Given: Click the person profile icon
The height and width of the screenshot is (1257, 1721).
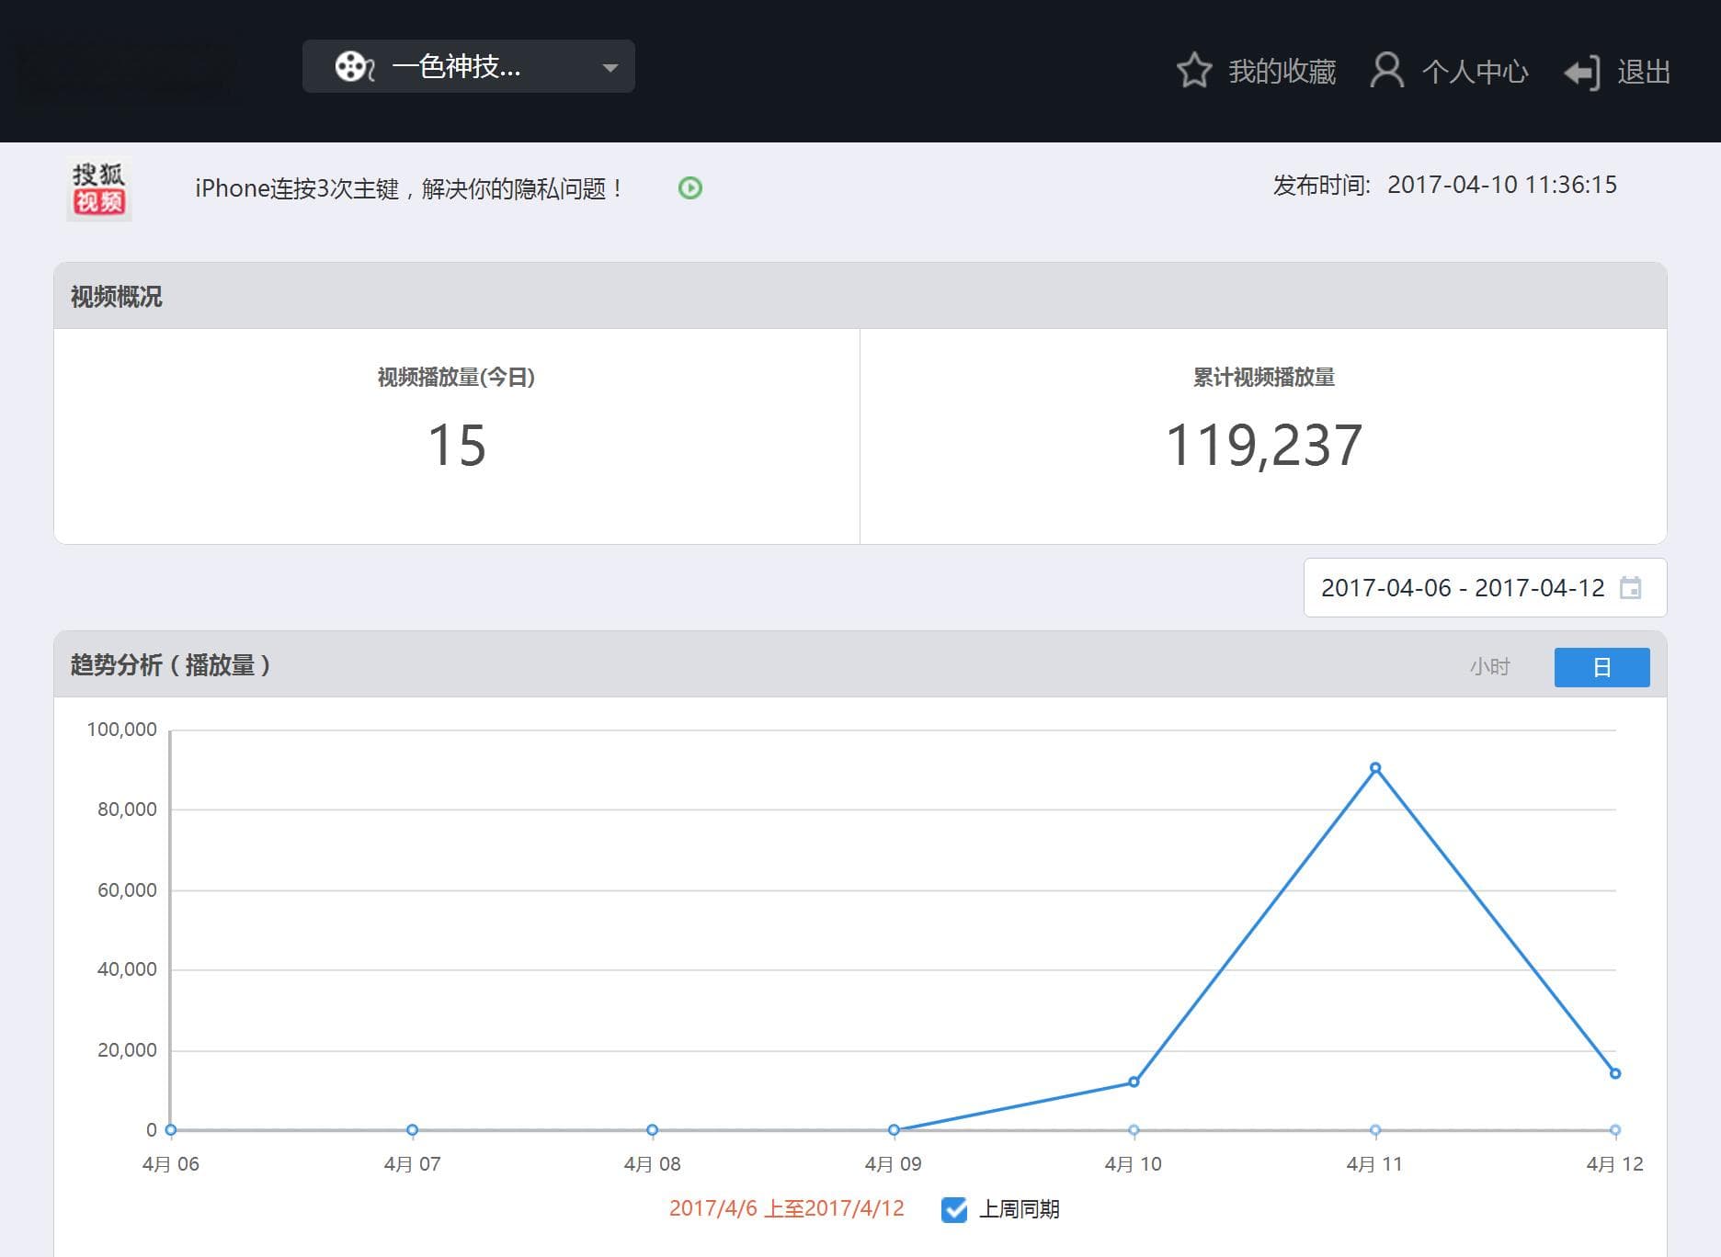Looking at the screenshot, I should point(1386,70).
